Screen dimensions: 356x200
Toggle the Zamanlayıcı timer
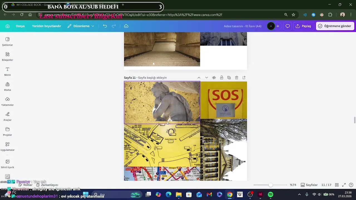[x=47, y=185]
